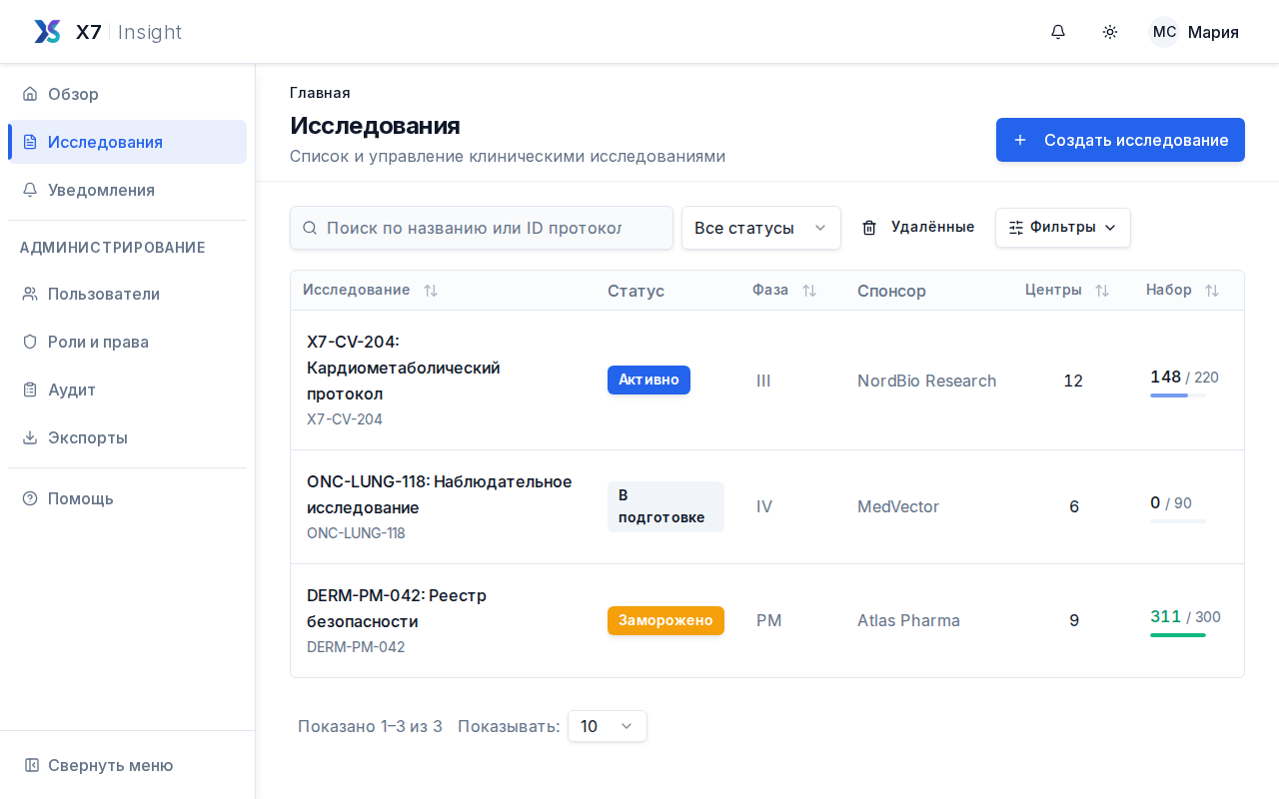Click the magnifier icon in the search box
This screenshot has width=1279, height=799.
coord(310,228)
